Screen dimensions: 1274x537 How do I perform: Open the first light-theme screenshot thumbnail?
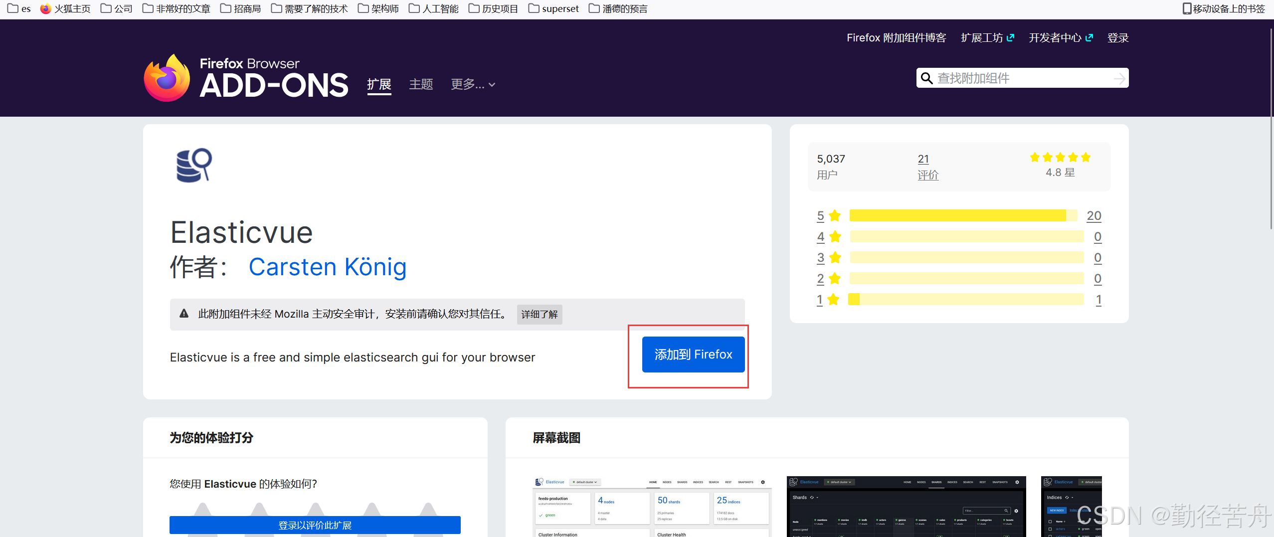click(652, 507)
